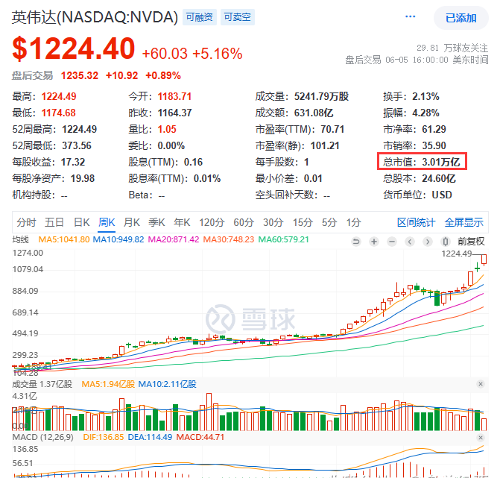
Task: Click 成交额 631.08亿 value
Action: point(314,113)
